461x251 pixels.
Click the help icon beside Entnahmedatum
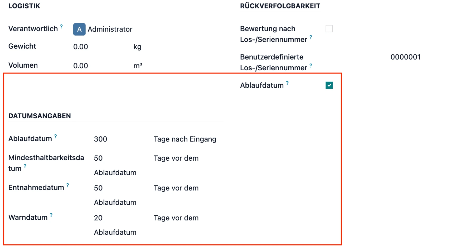coord(67,185)
